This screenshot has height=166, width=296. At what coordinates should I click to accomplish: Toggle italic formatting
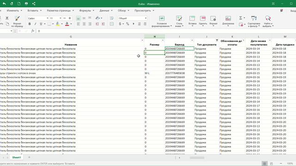[x=35, y=24]
